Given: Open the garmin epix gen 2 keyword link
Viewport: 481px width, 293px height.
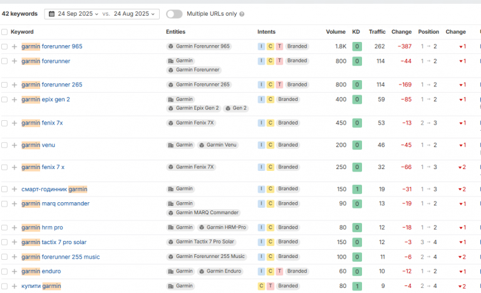Looking at the screenshot, I should 46,100.
